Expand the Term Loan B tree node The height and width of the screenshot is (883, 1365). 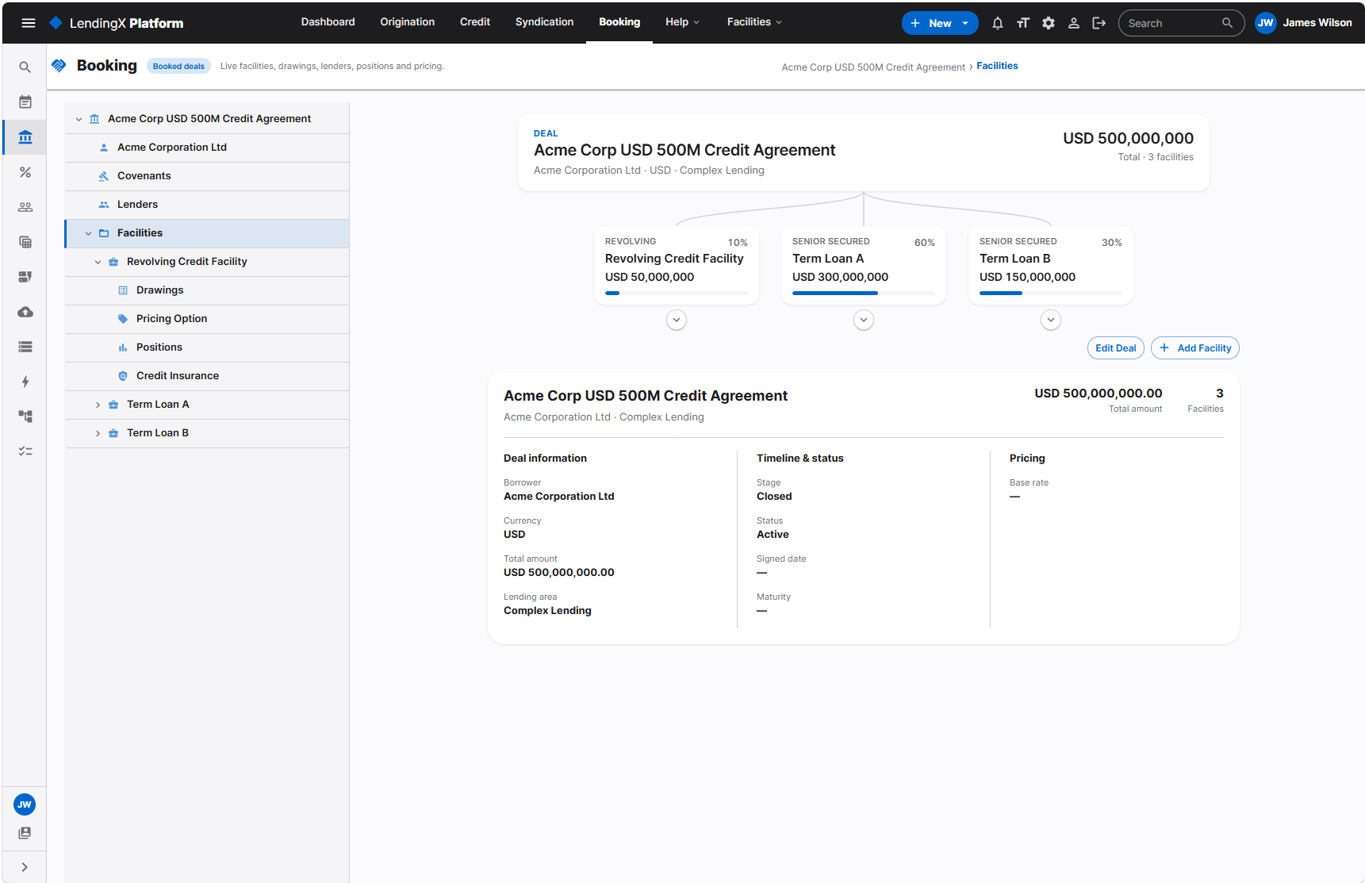[98, 433]
